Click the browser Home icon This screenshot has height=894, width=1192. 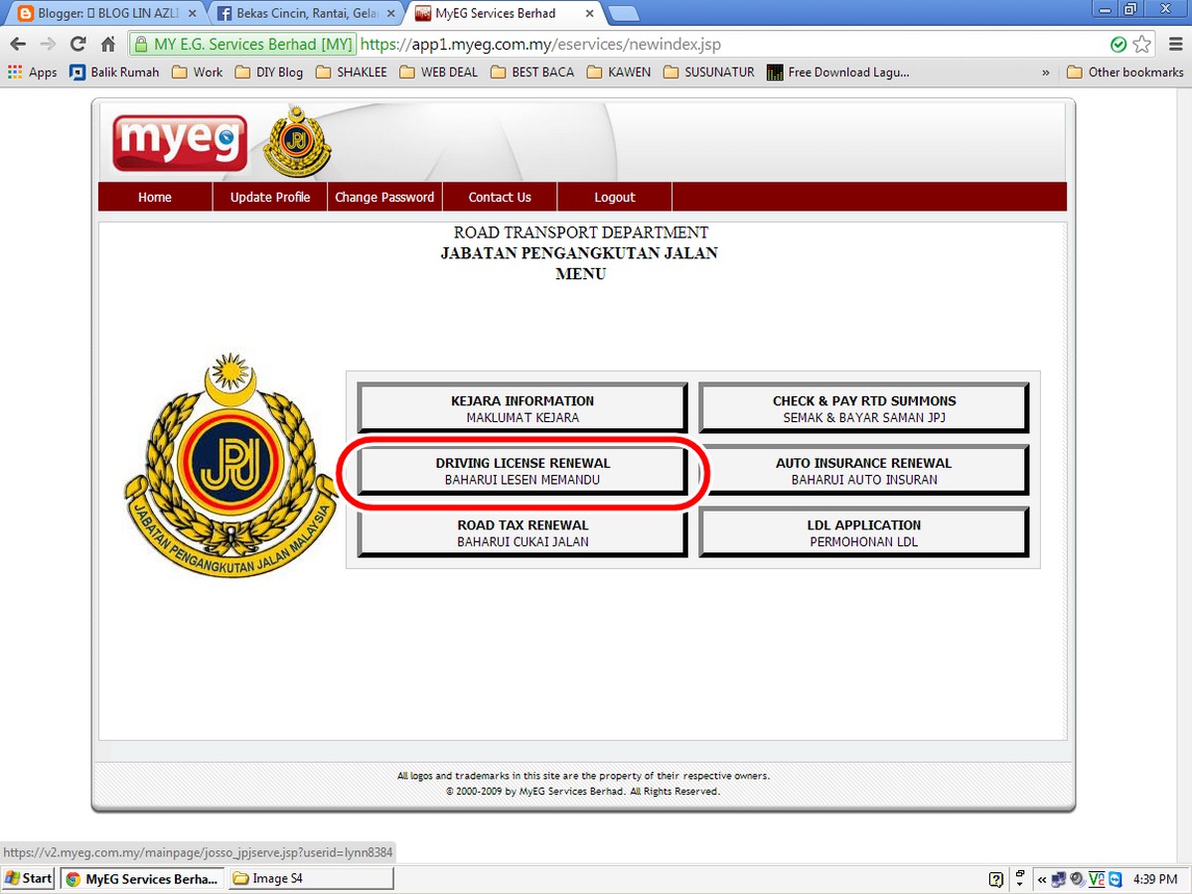point(108,45)
